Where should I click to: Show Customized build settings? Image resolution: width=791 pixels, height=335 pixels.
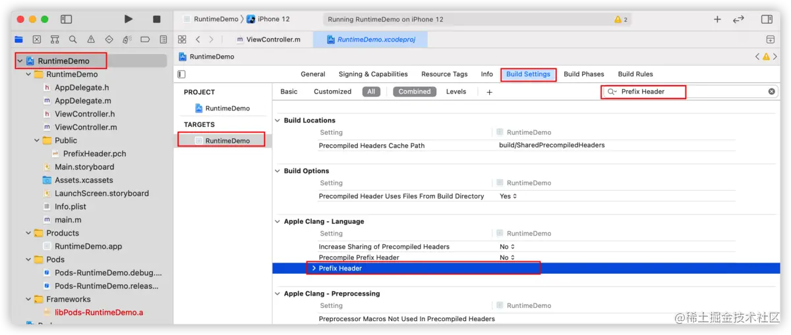pos(332,91)
